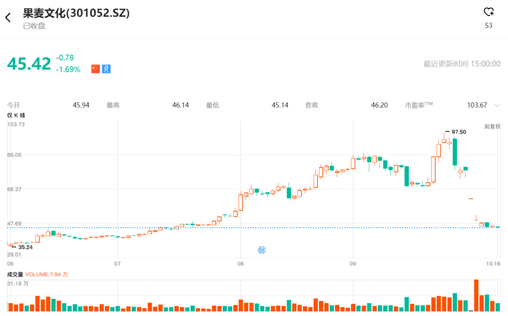508x316 pixels.
Task: Open the blue financial report marker on chart
Action: (262, 250)
